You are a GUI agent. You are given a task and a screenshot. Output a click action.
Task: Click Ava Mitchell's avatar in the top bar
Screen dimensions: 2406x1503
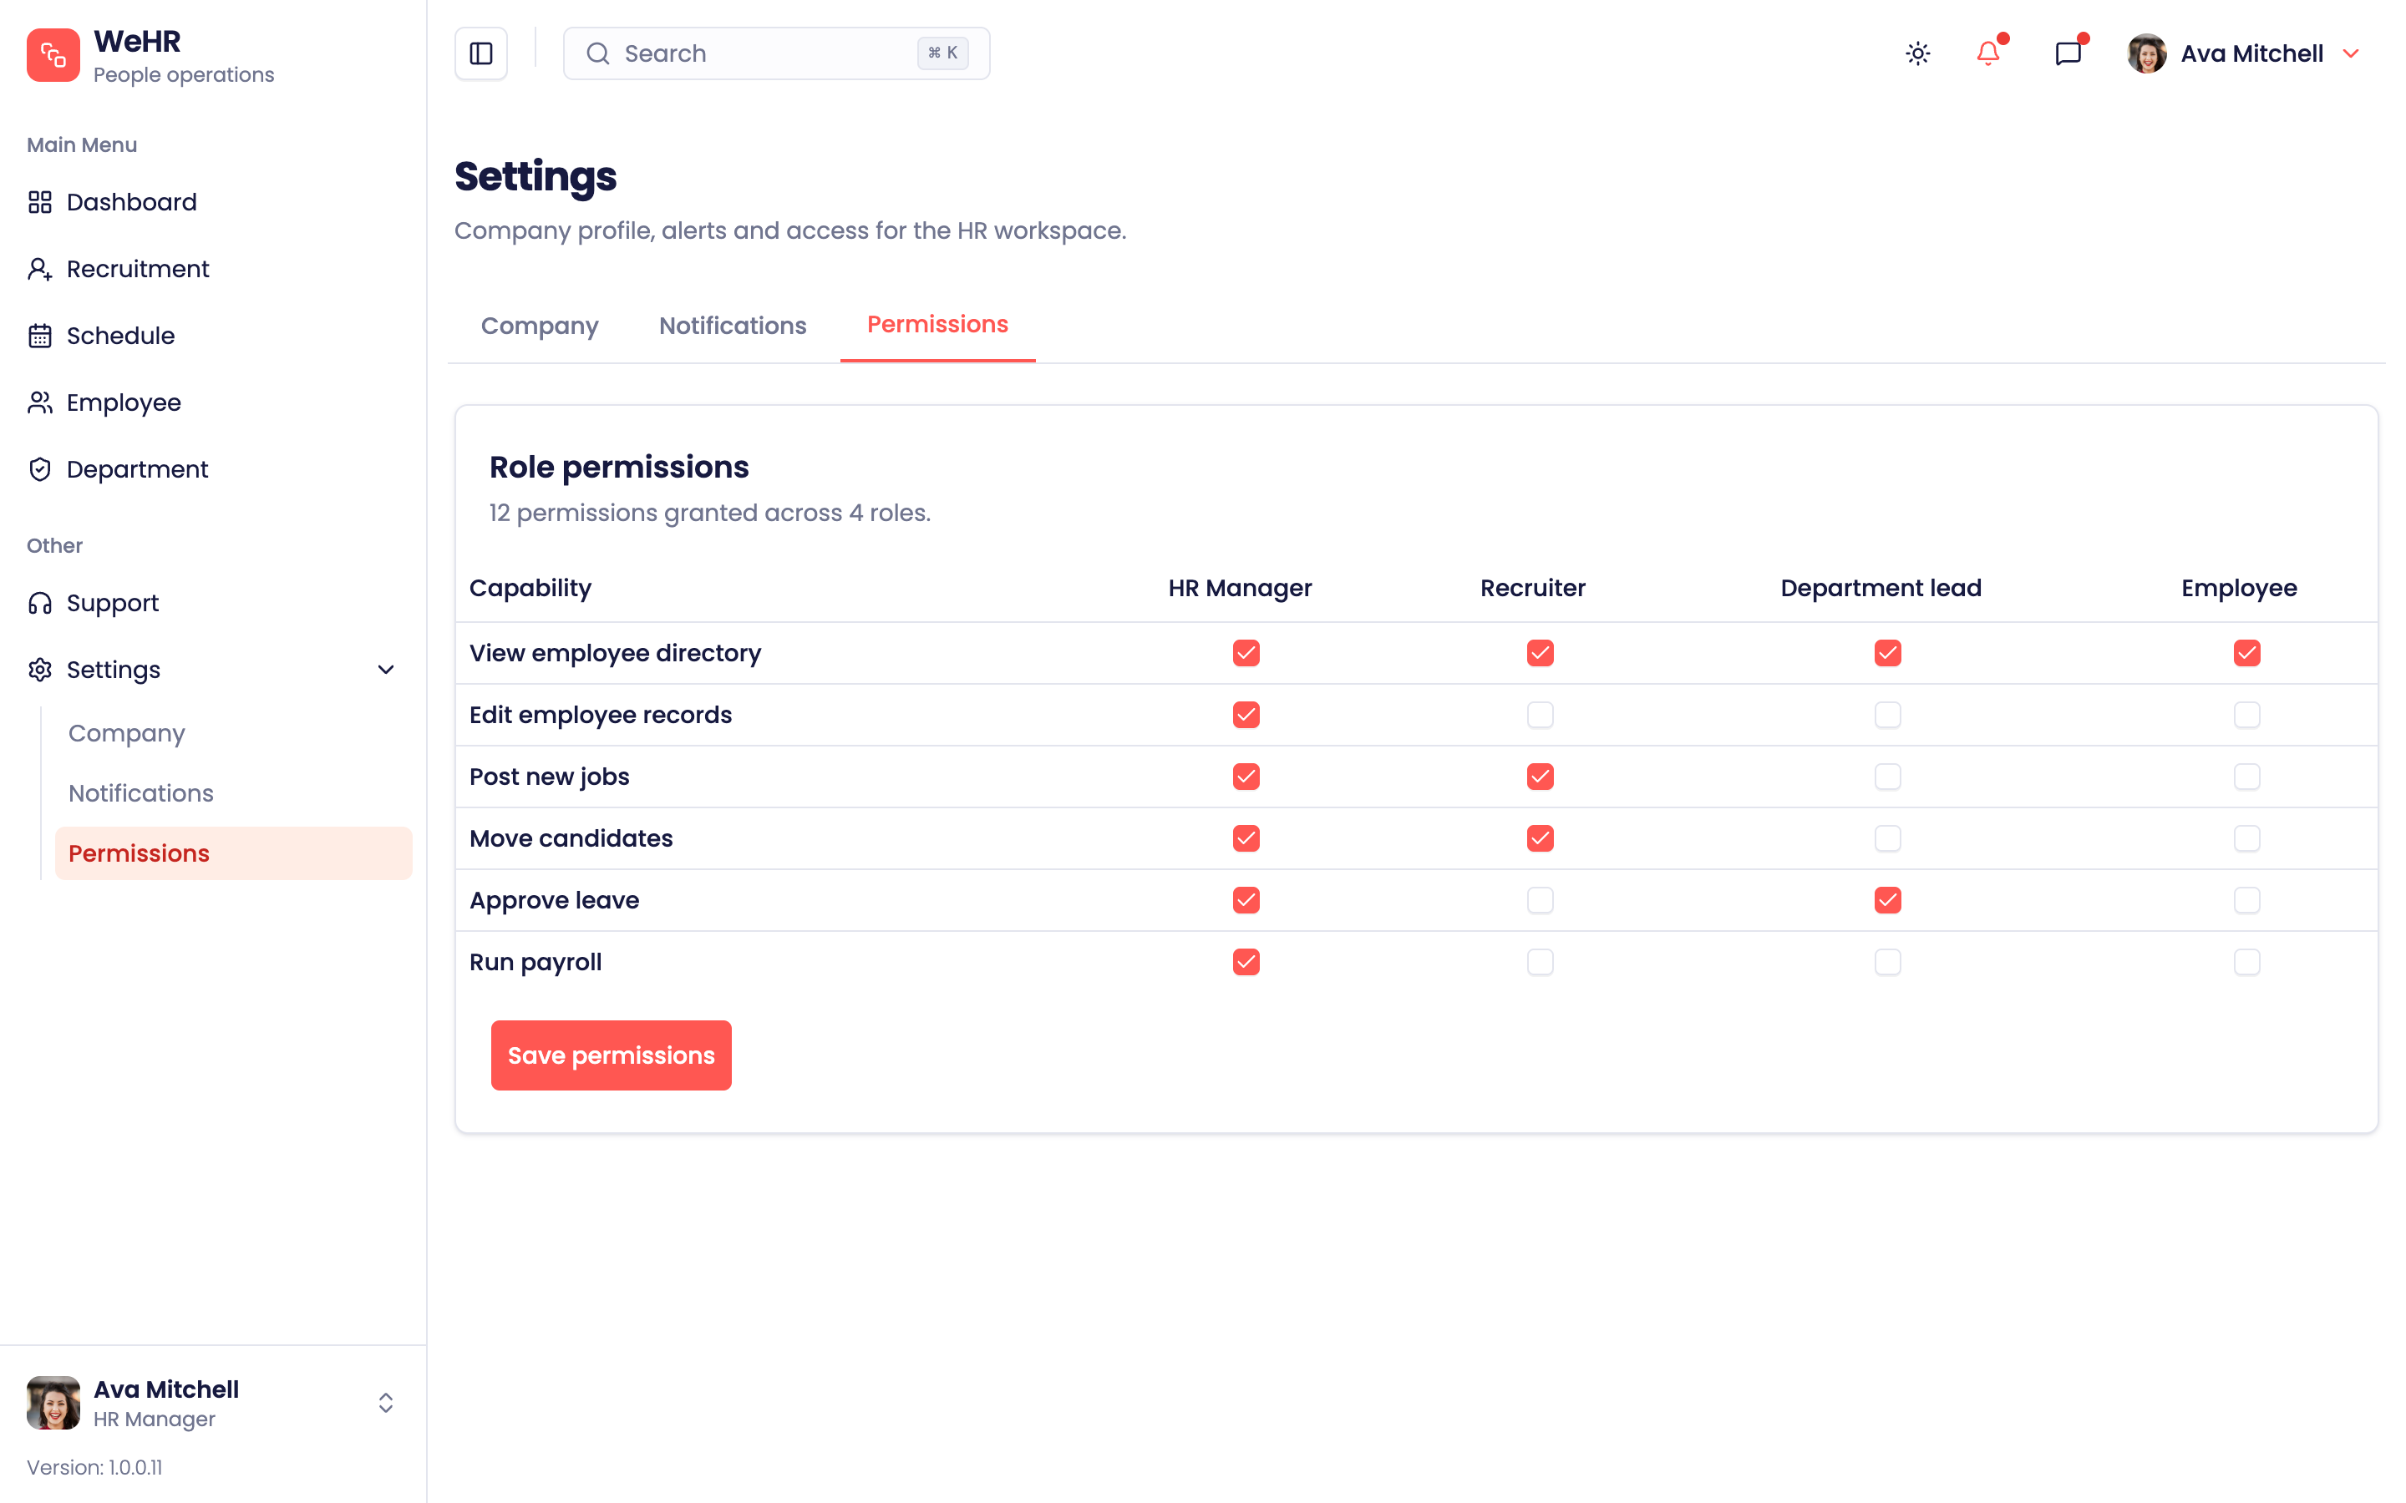pos(2146,53)
